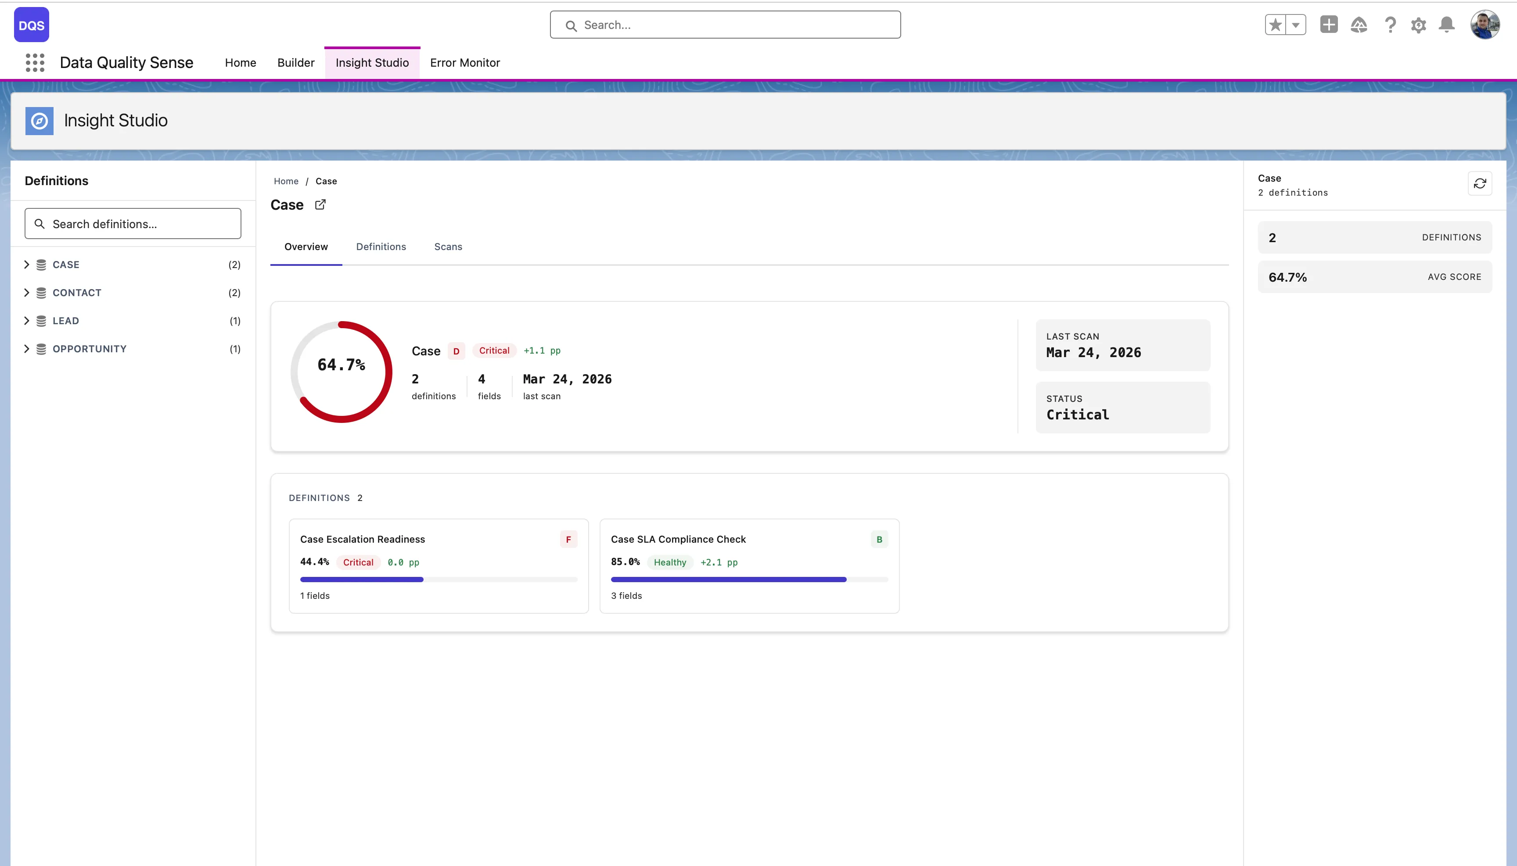Open the App Launcher waffle icon

point(34,62)
